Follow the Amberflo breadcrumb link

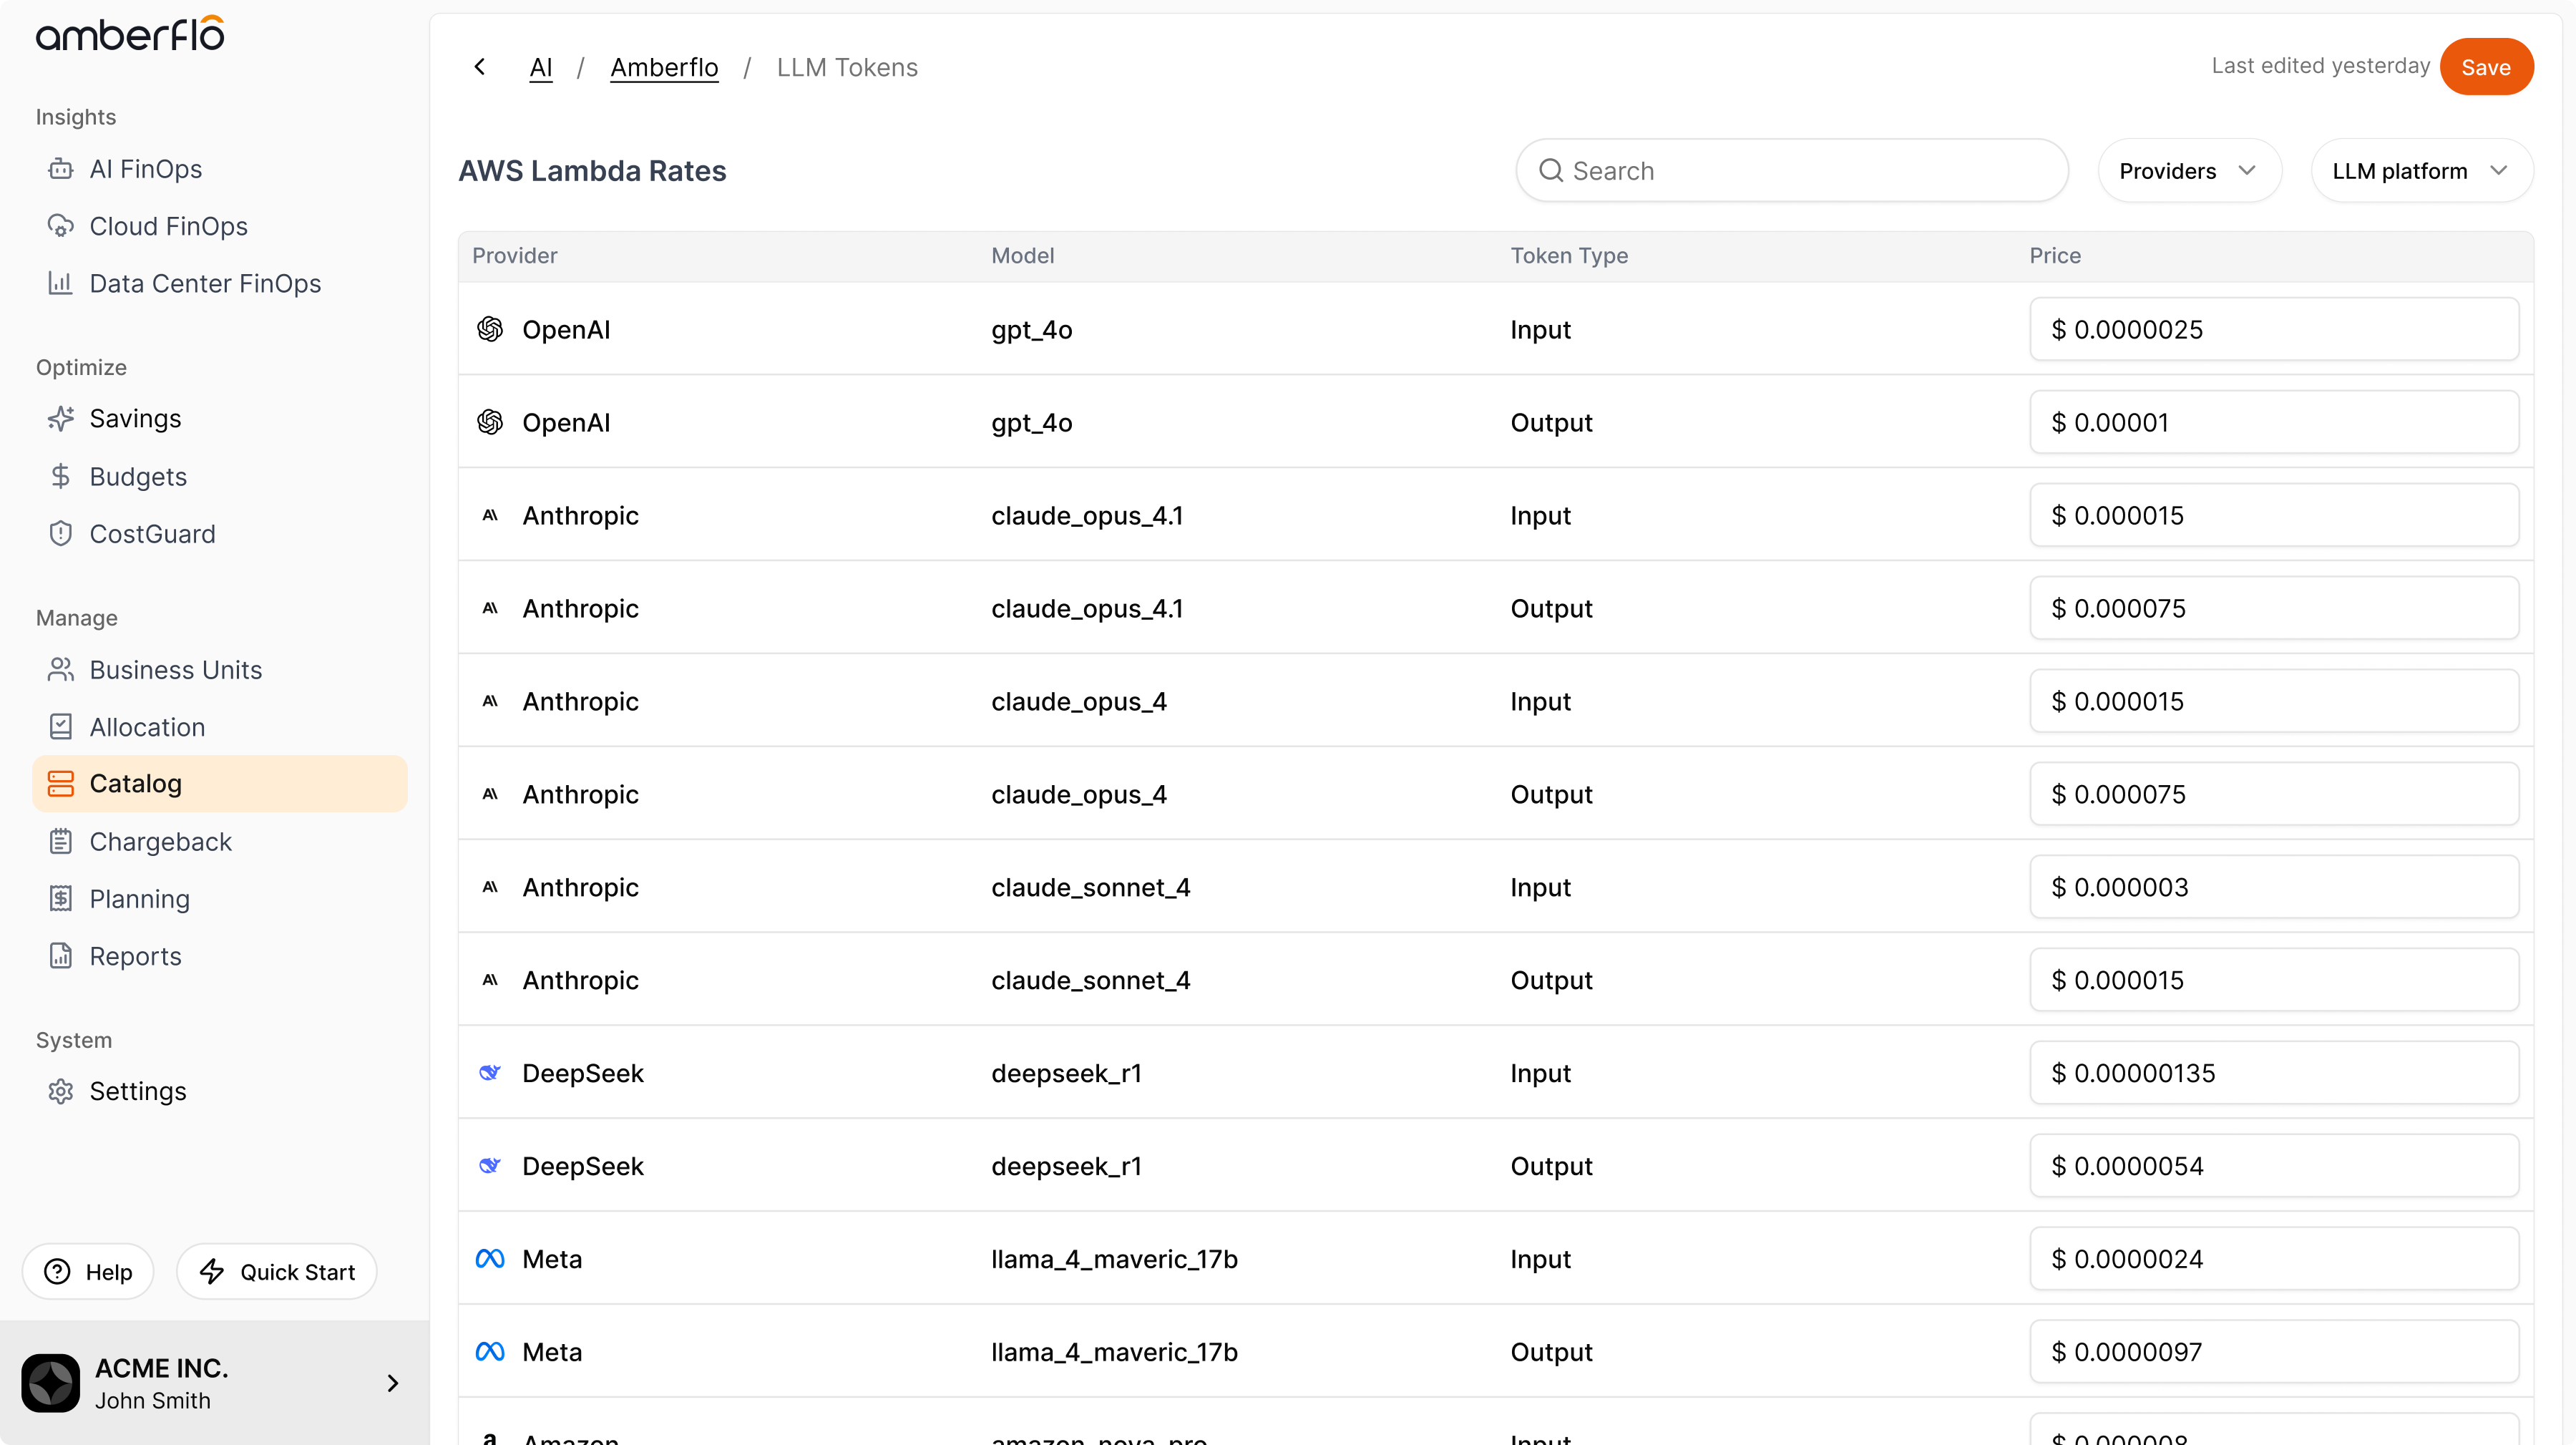[664, 67]
